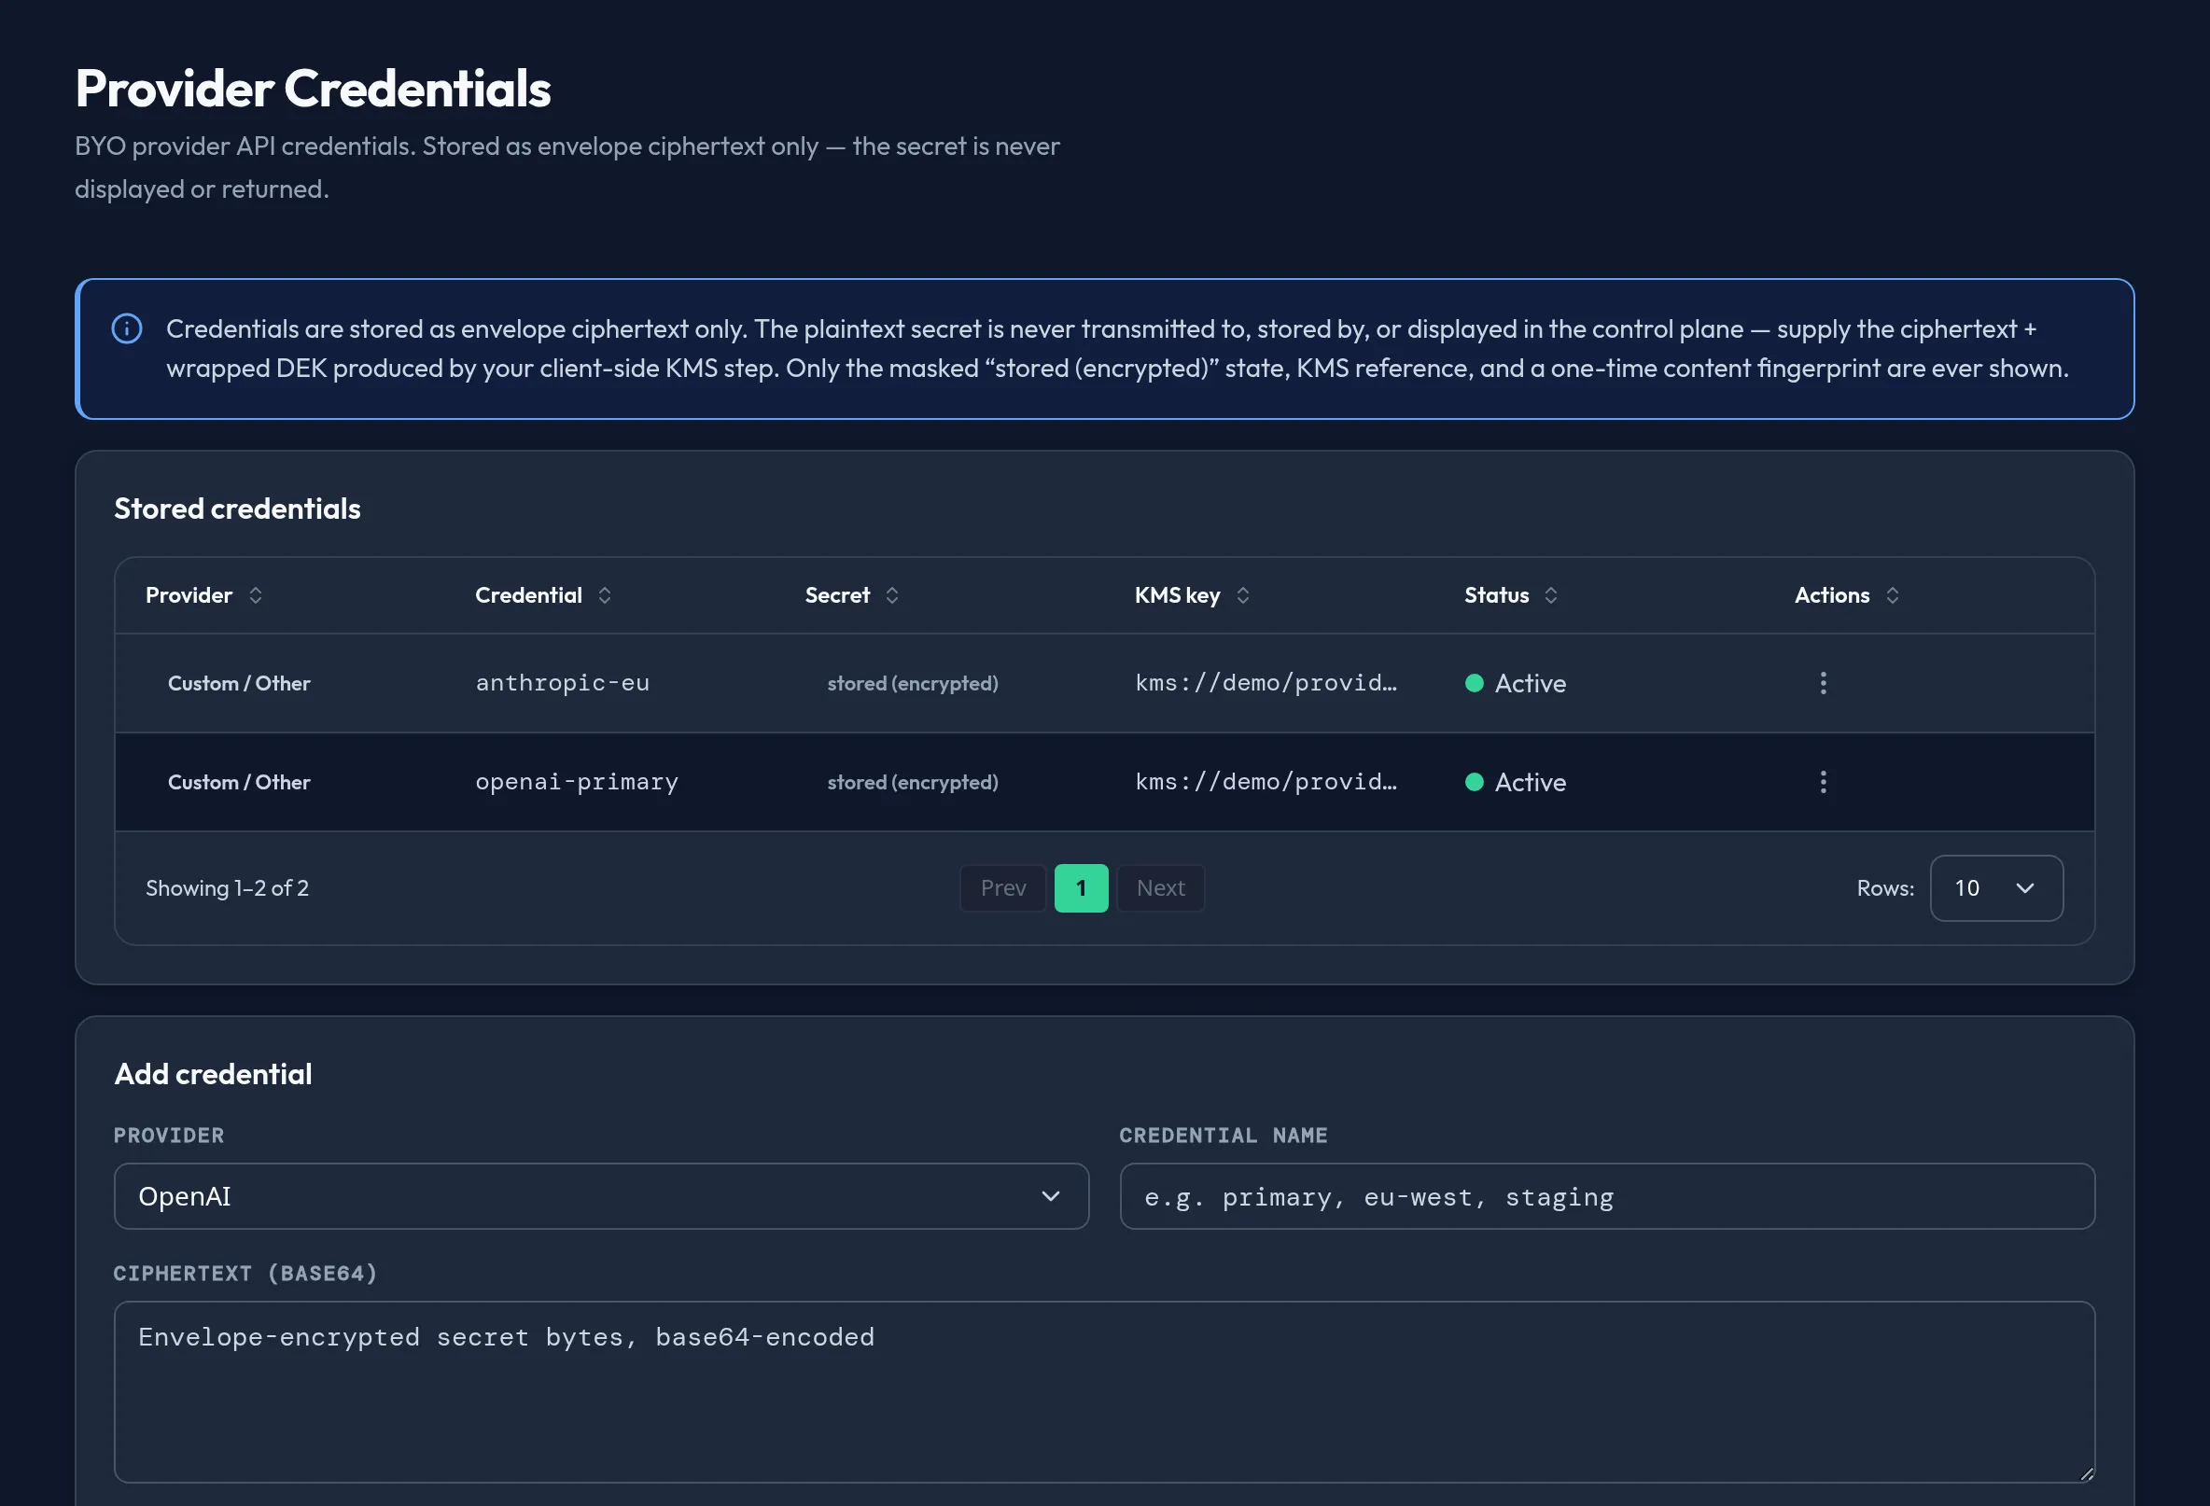This screenshot has width=2210, height=1506.
Task: Focus the Credential Name input field
Action: point(1607,1196)
